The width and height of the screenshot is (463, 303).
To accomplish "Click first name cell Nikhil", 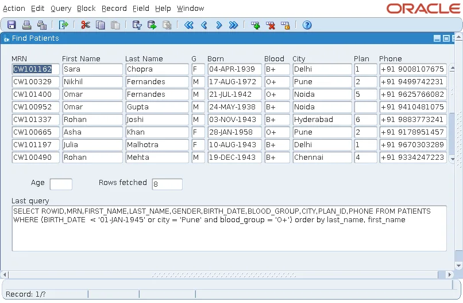I will click(x=92, y=82).
